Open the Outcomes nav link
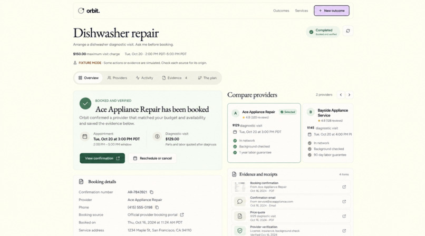This screenshot has width=425, height=236. coord(281,11)
